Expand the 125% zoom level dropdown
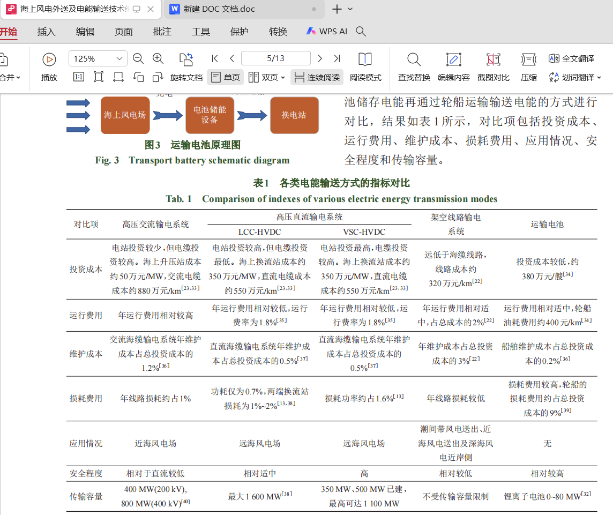The width and height of the screenshot is (613, 515). pos(119,58)
